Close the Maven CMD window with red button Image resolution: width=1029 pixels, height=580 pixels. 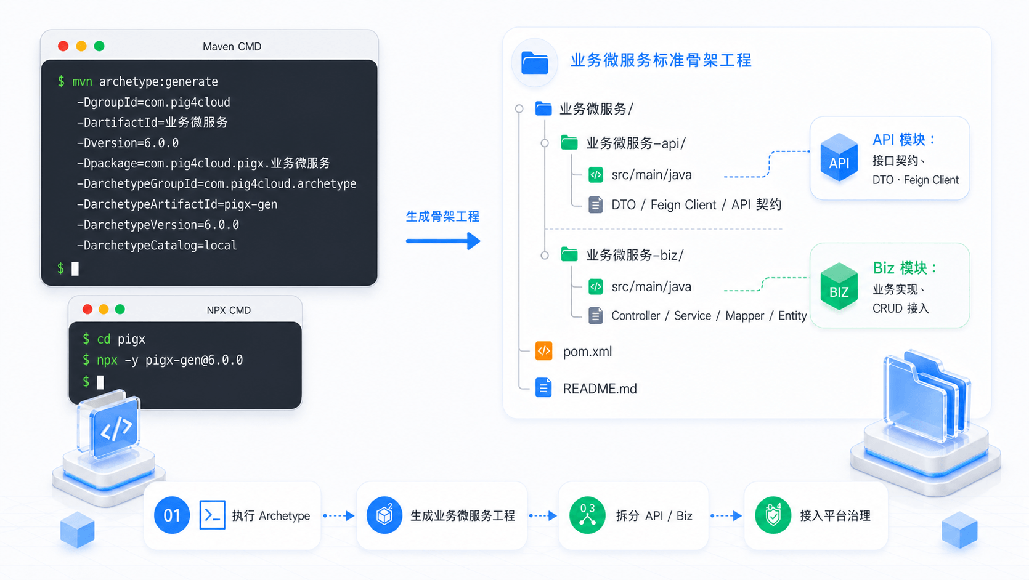[x=63, y=46]
